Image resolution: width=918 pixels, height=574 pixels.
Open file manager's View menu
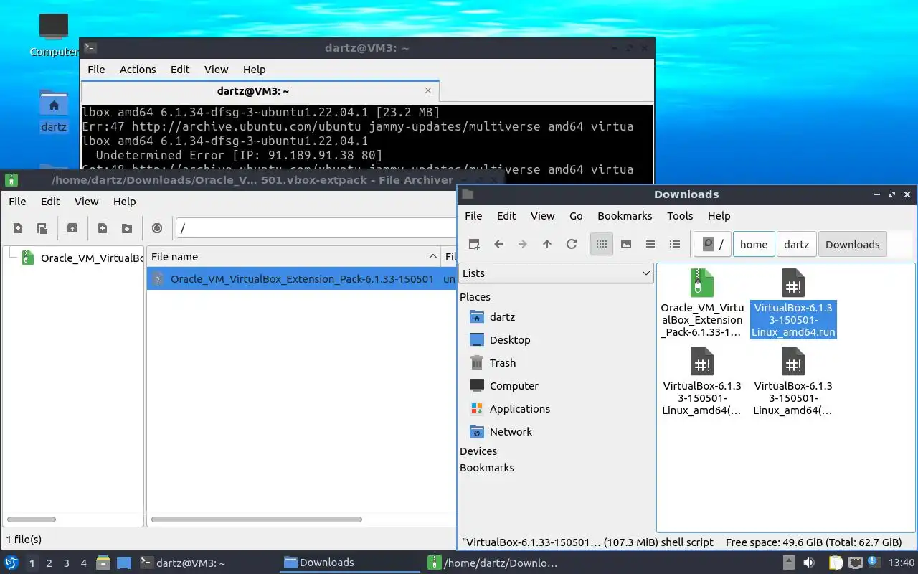542,216
